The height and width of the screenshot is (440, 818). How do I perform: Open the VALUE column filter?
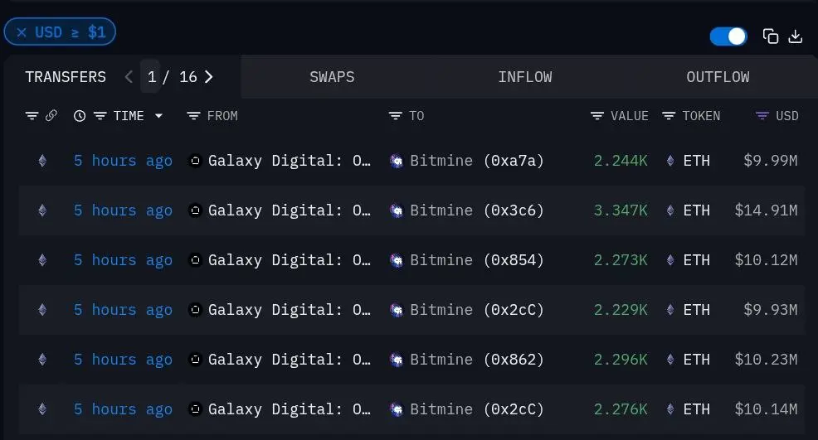(597, 116)
